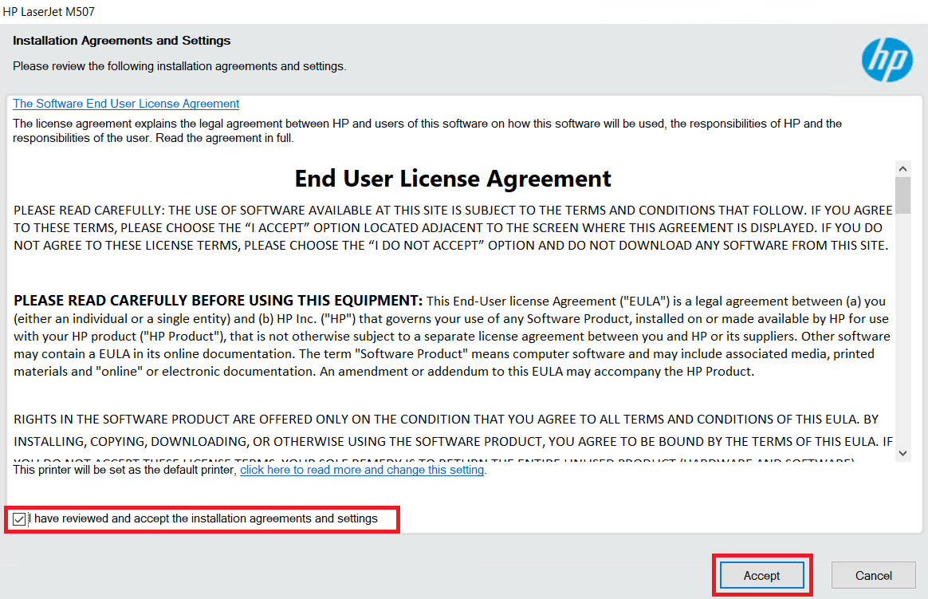928x599 pixels.
Task: Click the PLEASE READ CAREFULLY BEFORE USING THIS EQUIPMENT text
Action: coord(218,301)
